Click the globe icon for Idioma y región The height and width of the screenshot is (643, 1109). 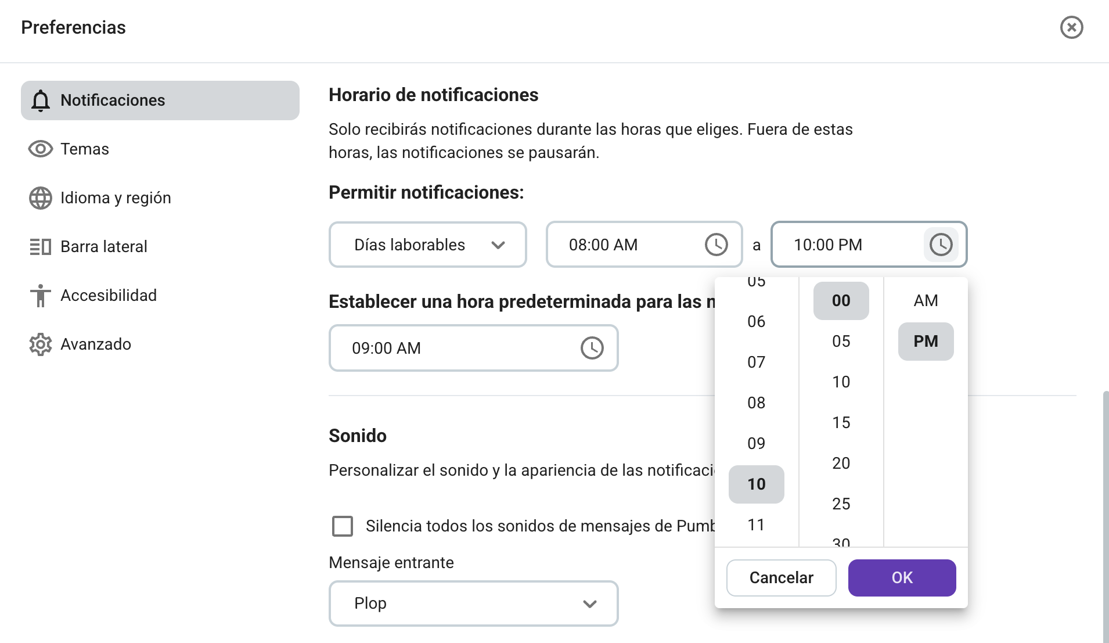pos(40,197)
